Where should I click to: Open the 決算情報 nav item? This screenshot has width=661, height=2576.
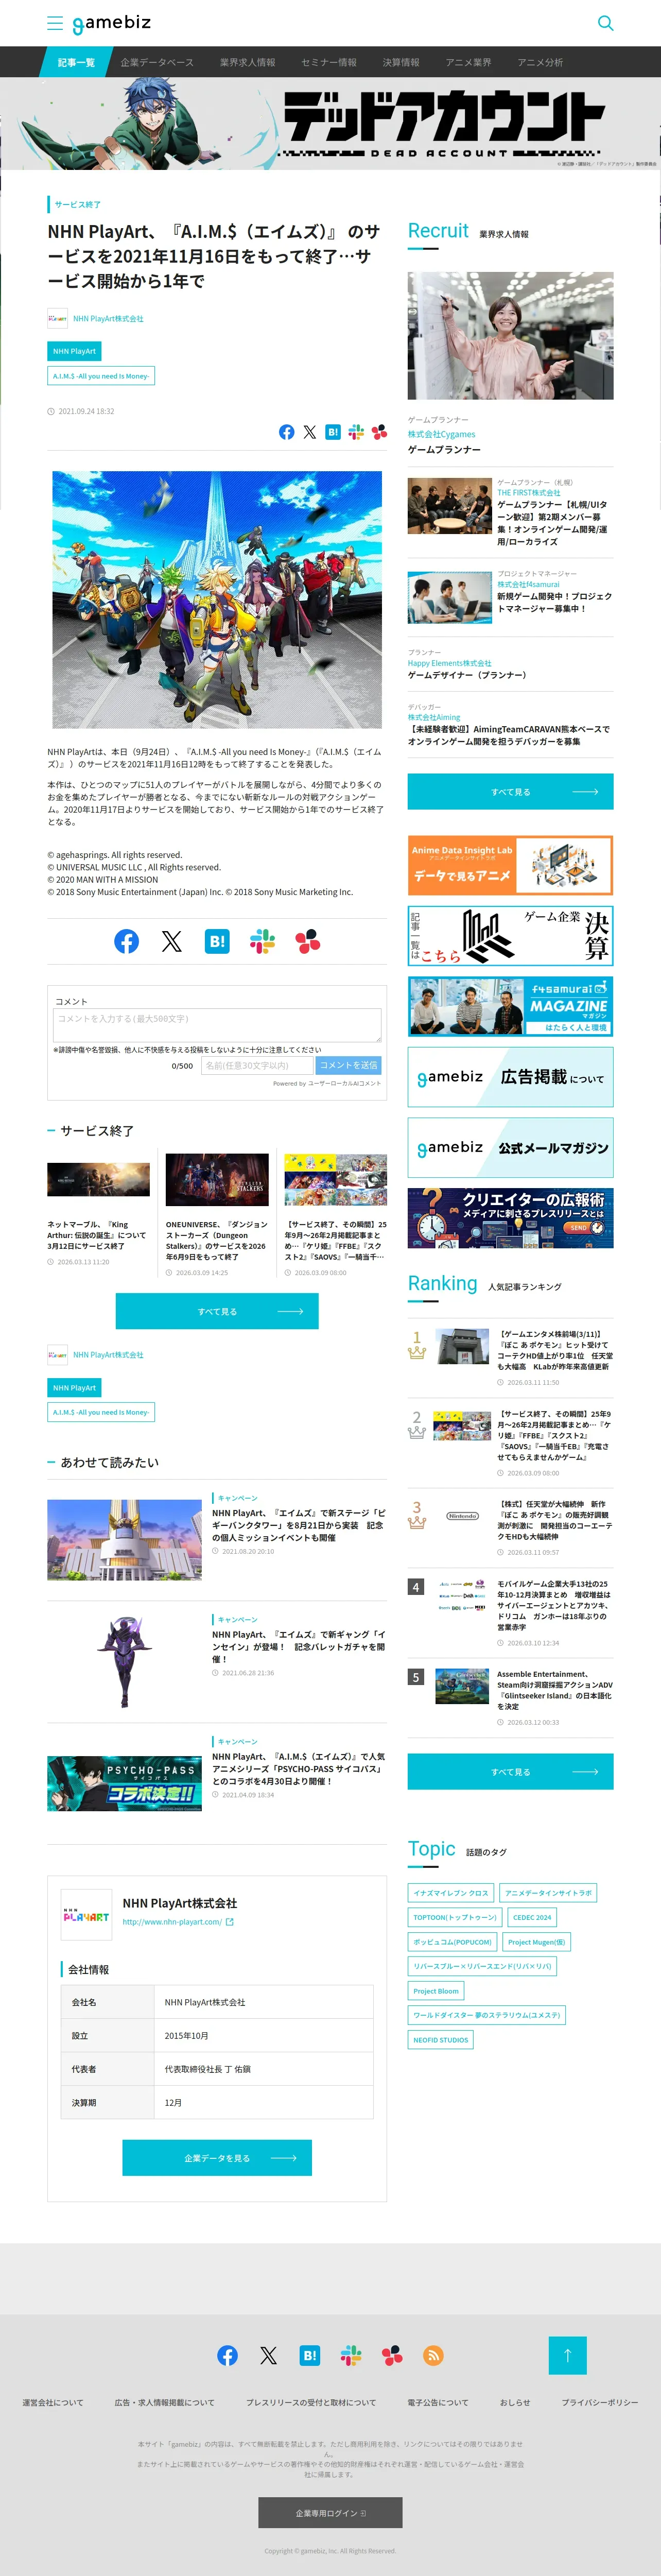pos(401,62)
